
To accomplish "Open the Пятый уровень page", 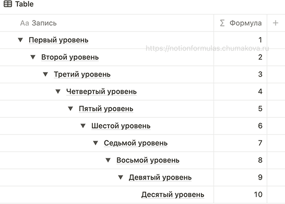I will coord(106,109).
